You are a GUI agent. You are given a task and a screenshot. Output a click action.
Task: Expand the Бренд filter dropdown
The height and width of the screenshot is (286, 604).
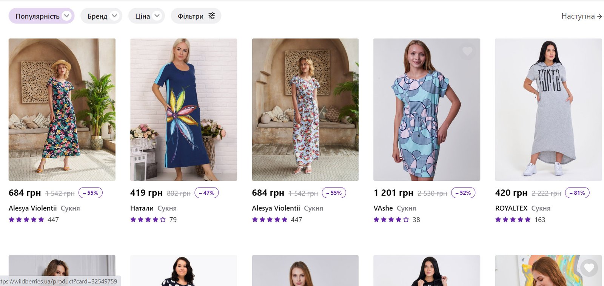coord(101,16)
